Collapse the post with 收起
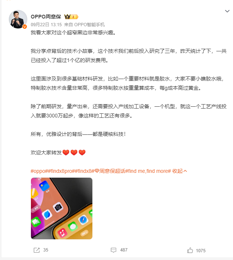This screenshot has width=233, height=260. pos(177,171)
